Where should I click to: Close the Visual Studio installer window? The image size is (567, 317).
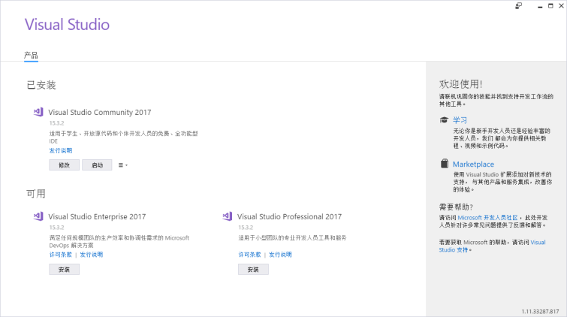point(561,6)
